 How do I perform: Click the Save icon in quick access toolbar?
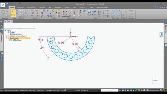7,4
